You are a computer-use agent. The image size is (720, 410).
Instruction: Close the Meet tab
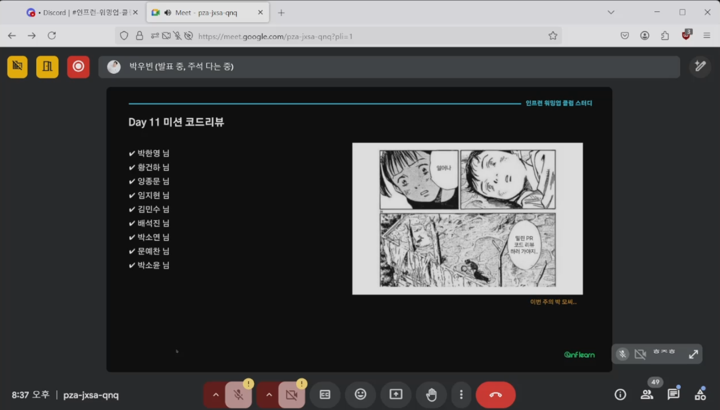pyautogui.click(x=260, y=12)
